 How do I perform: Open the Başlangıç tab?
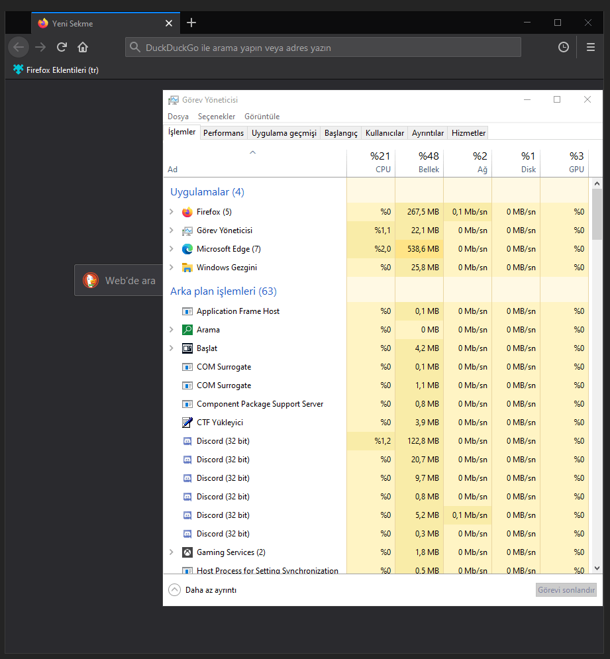(340, 133)
